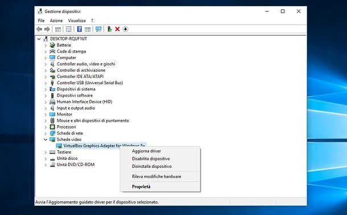The image size is (347, 215).
Task: Click the Controller USB plug icon
Action: 52,83
